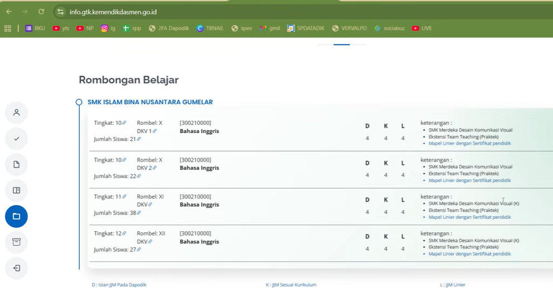Click the browser back arrow
This screenshot has height=288, width=553.
[9, 12]
